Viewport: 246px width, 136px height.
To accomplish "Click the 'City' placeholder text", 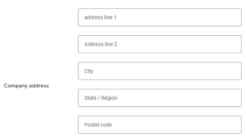I will pos(89,71).
